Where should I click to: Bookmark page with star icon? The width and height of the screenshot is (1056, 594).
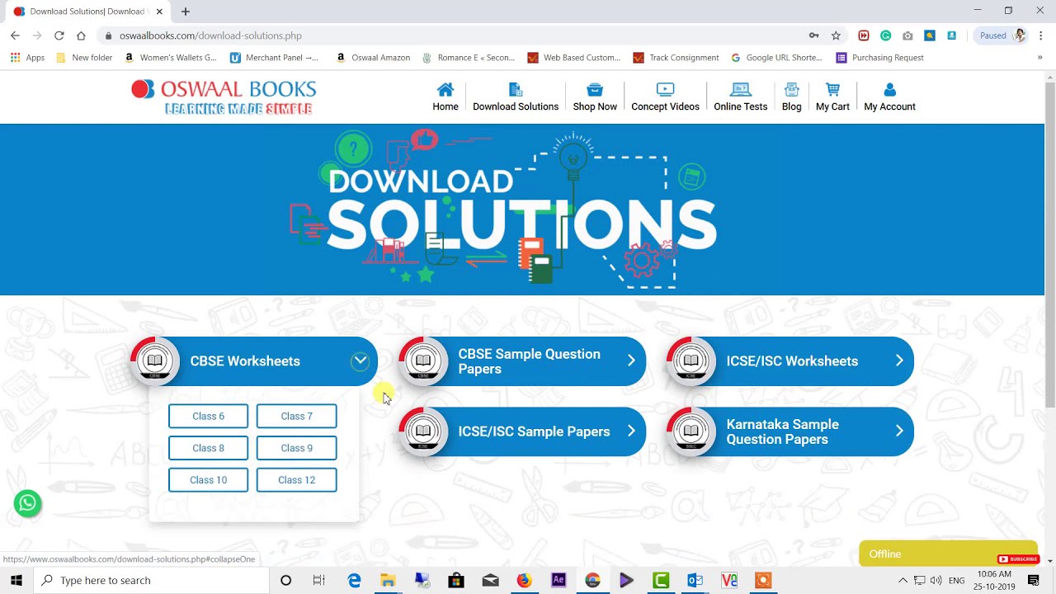coord(836,35)
